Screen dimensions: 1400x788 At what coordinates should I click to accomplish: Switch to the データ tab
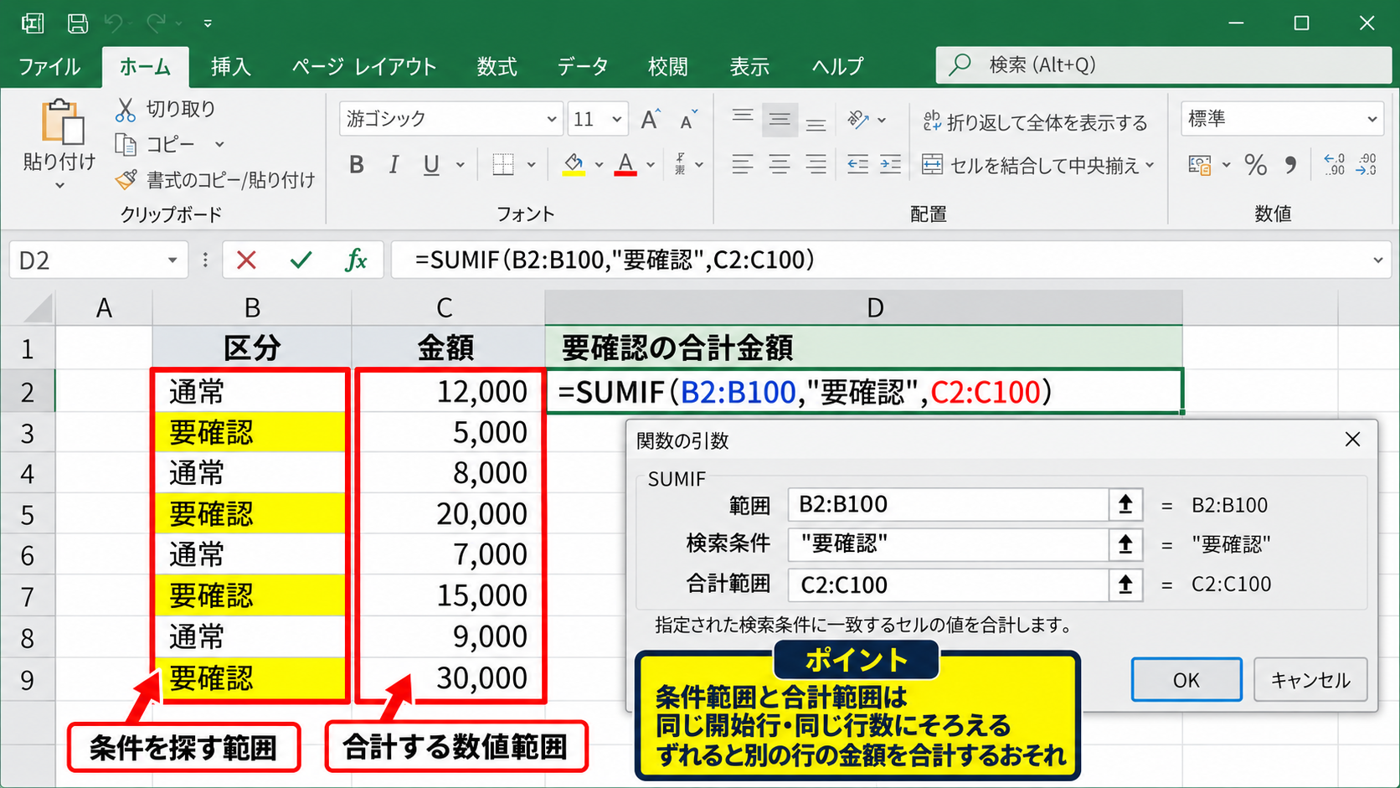pos(583,66)
